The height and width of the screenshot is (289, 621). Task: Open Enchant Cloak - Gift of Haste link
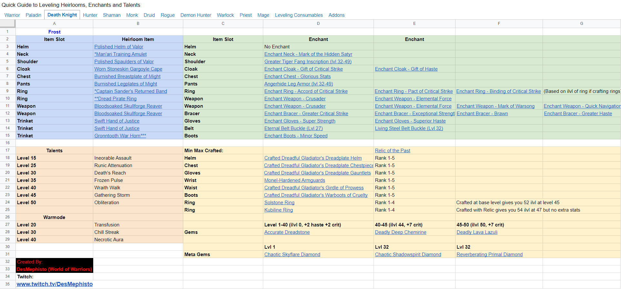(406, 69)
